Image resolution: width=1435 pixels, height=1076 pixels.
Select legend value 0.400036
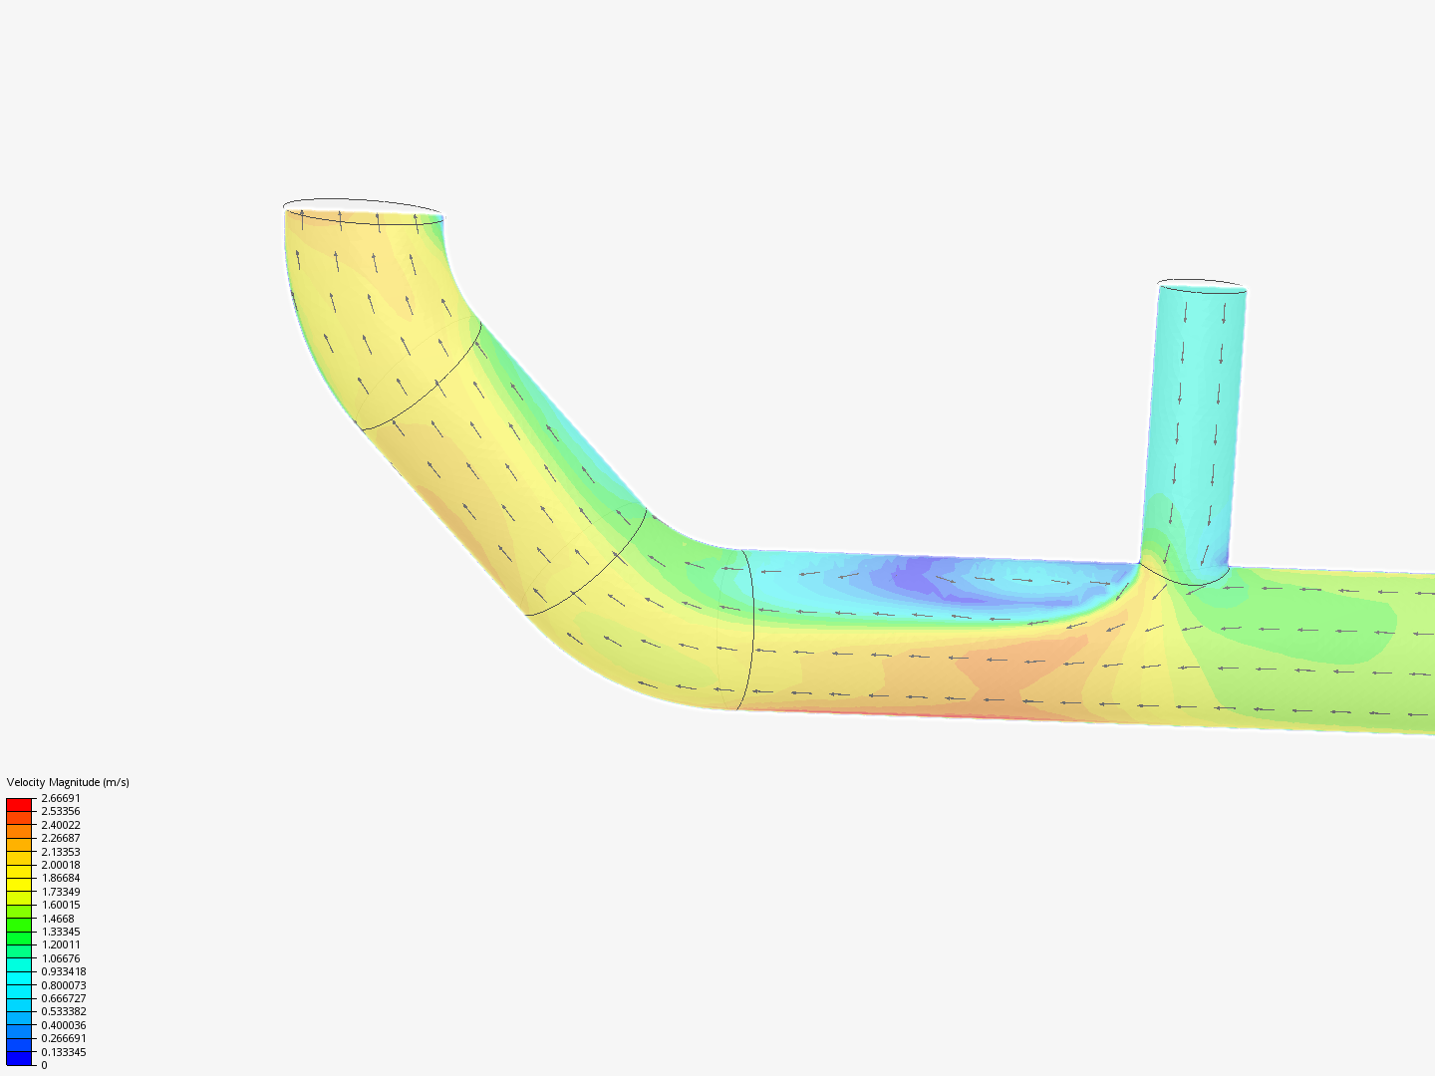64,1025
